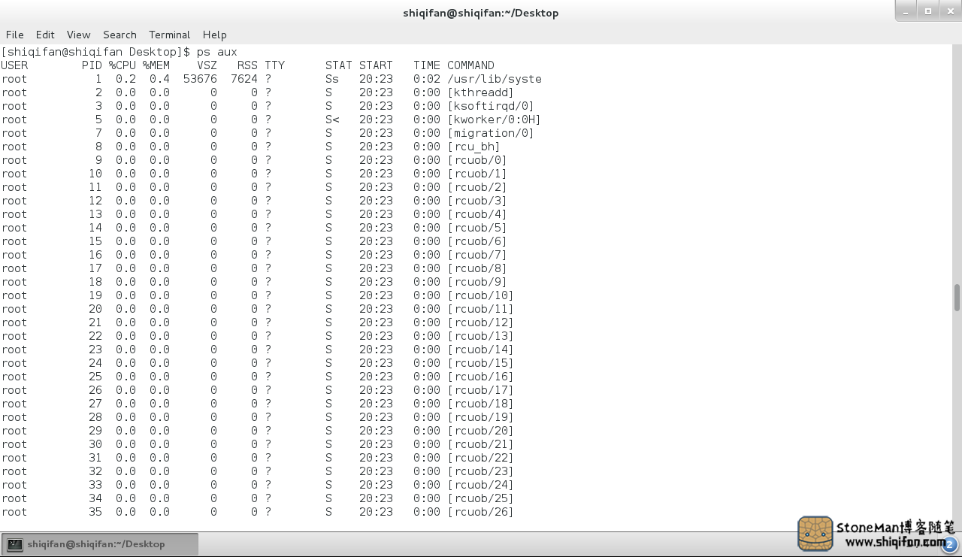Image resolution: width=962 pixels, height=557 pixels.
Task: Open the Help menu
Action: [214, 35]
